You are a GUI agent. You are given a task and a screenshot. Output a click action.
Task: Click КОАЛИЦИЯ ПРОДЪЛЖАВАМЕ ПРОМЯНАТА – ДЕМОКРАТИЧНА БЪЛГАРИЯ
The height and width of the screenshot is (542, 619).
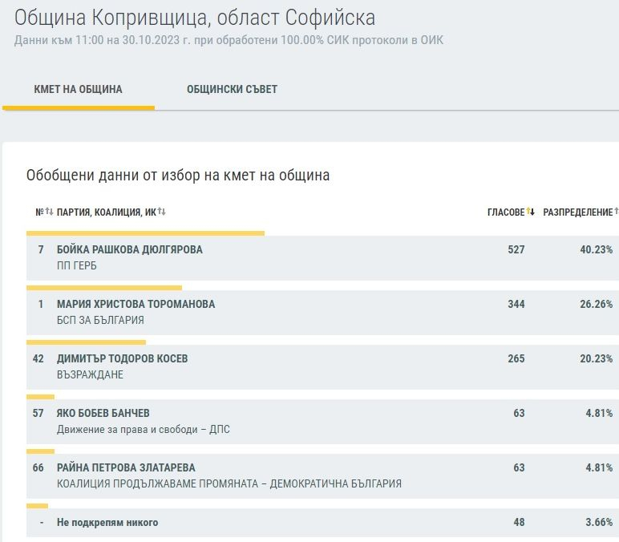click(x=229, y=483)
